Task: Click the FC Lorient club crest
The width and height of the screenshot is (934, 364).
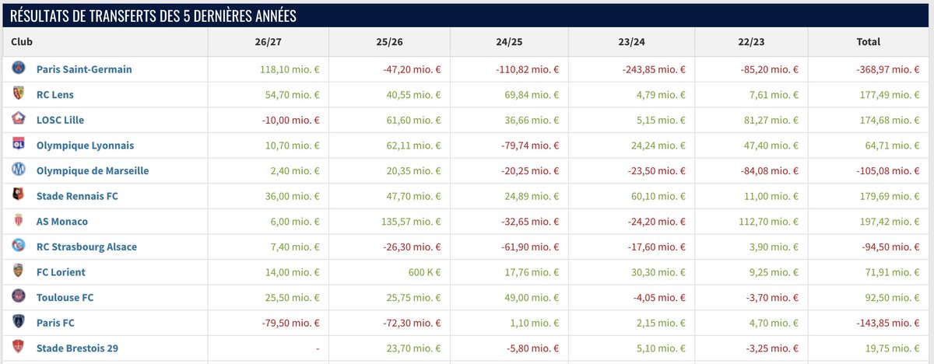Action: pos(19,272)
